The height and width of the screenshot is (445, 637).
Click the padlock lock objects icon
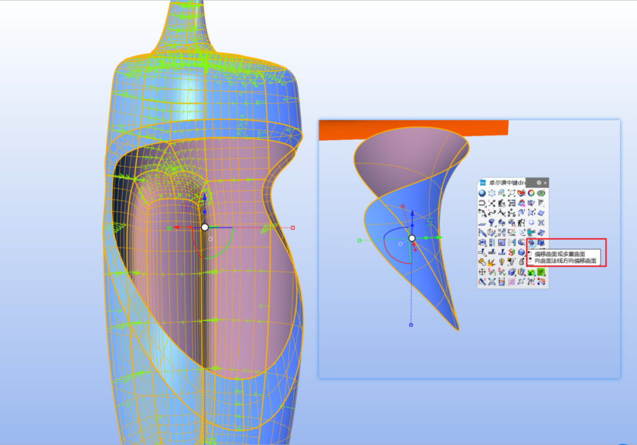click(x=521, y=262)
